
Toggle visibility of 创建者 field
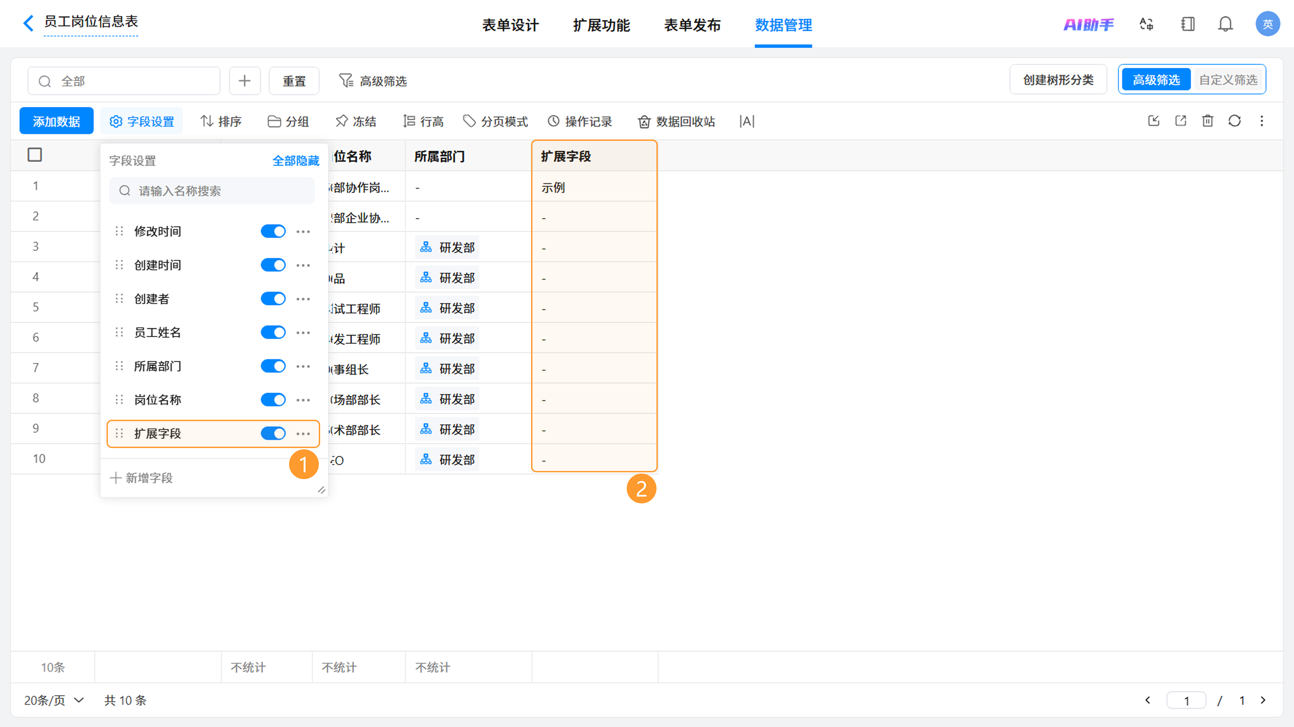tap(273, 299)
